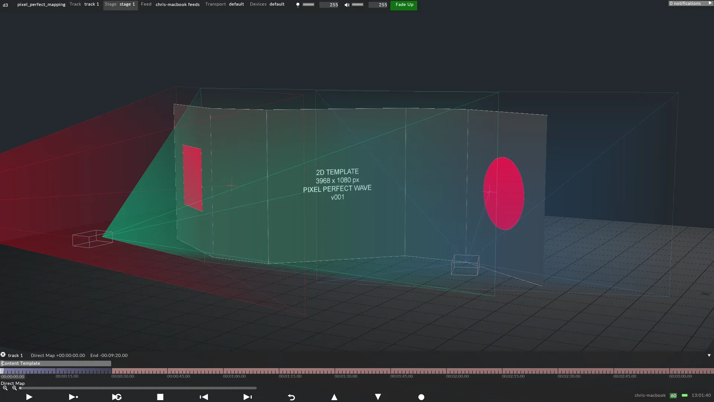Skip to next section using skip-forward icon
714x402 pixels.
pos(247,397)
